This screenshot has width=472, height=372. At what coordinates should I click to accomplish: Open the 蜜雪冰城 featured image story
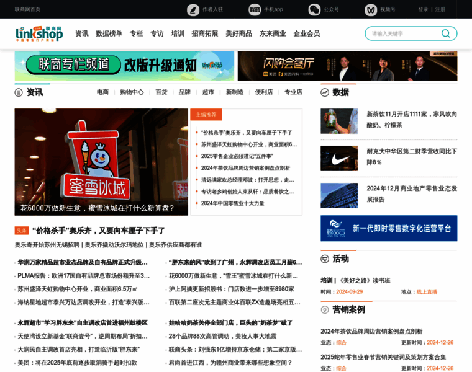[x=101, y=162]
